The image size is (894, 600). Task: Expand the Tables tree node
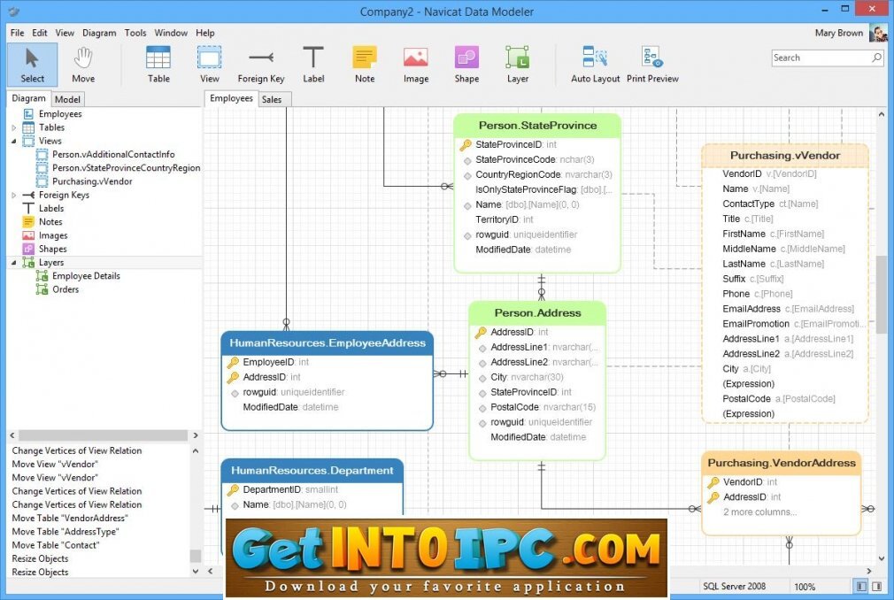pos(13,127)
